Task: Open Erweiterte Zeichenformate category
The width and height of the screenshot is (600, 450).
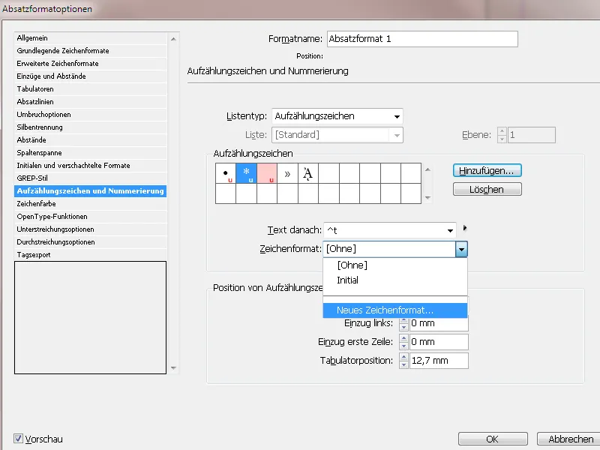Action: [90, 63]
